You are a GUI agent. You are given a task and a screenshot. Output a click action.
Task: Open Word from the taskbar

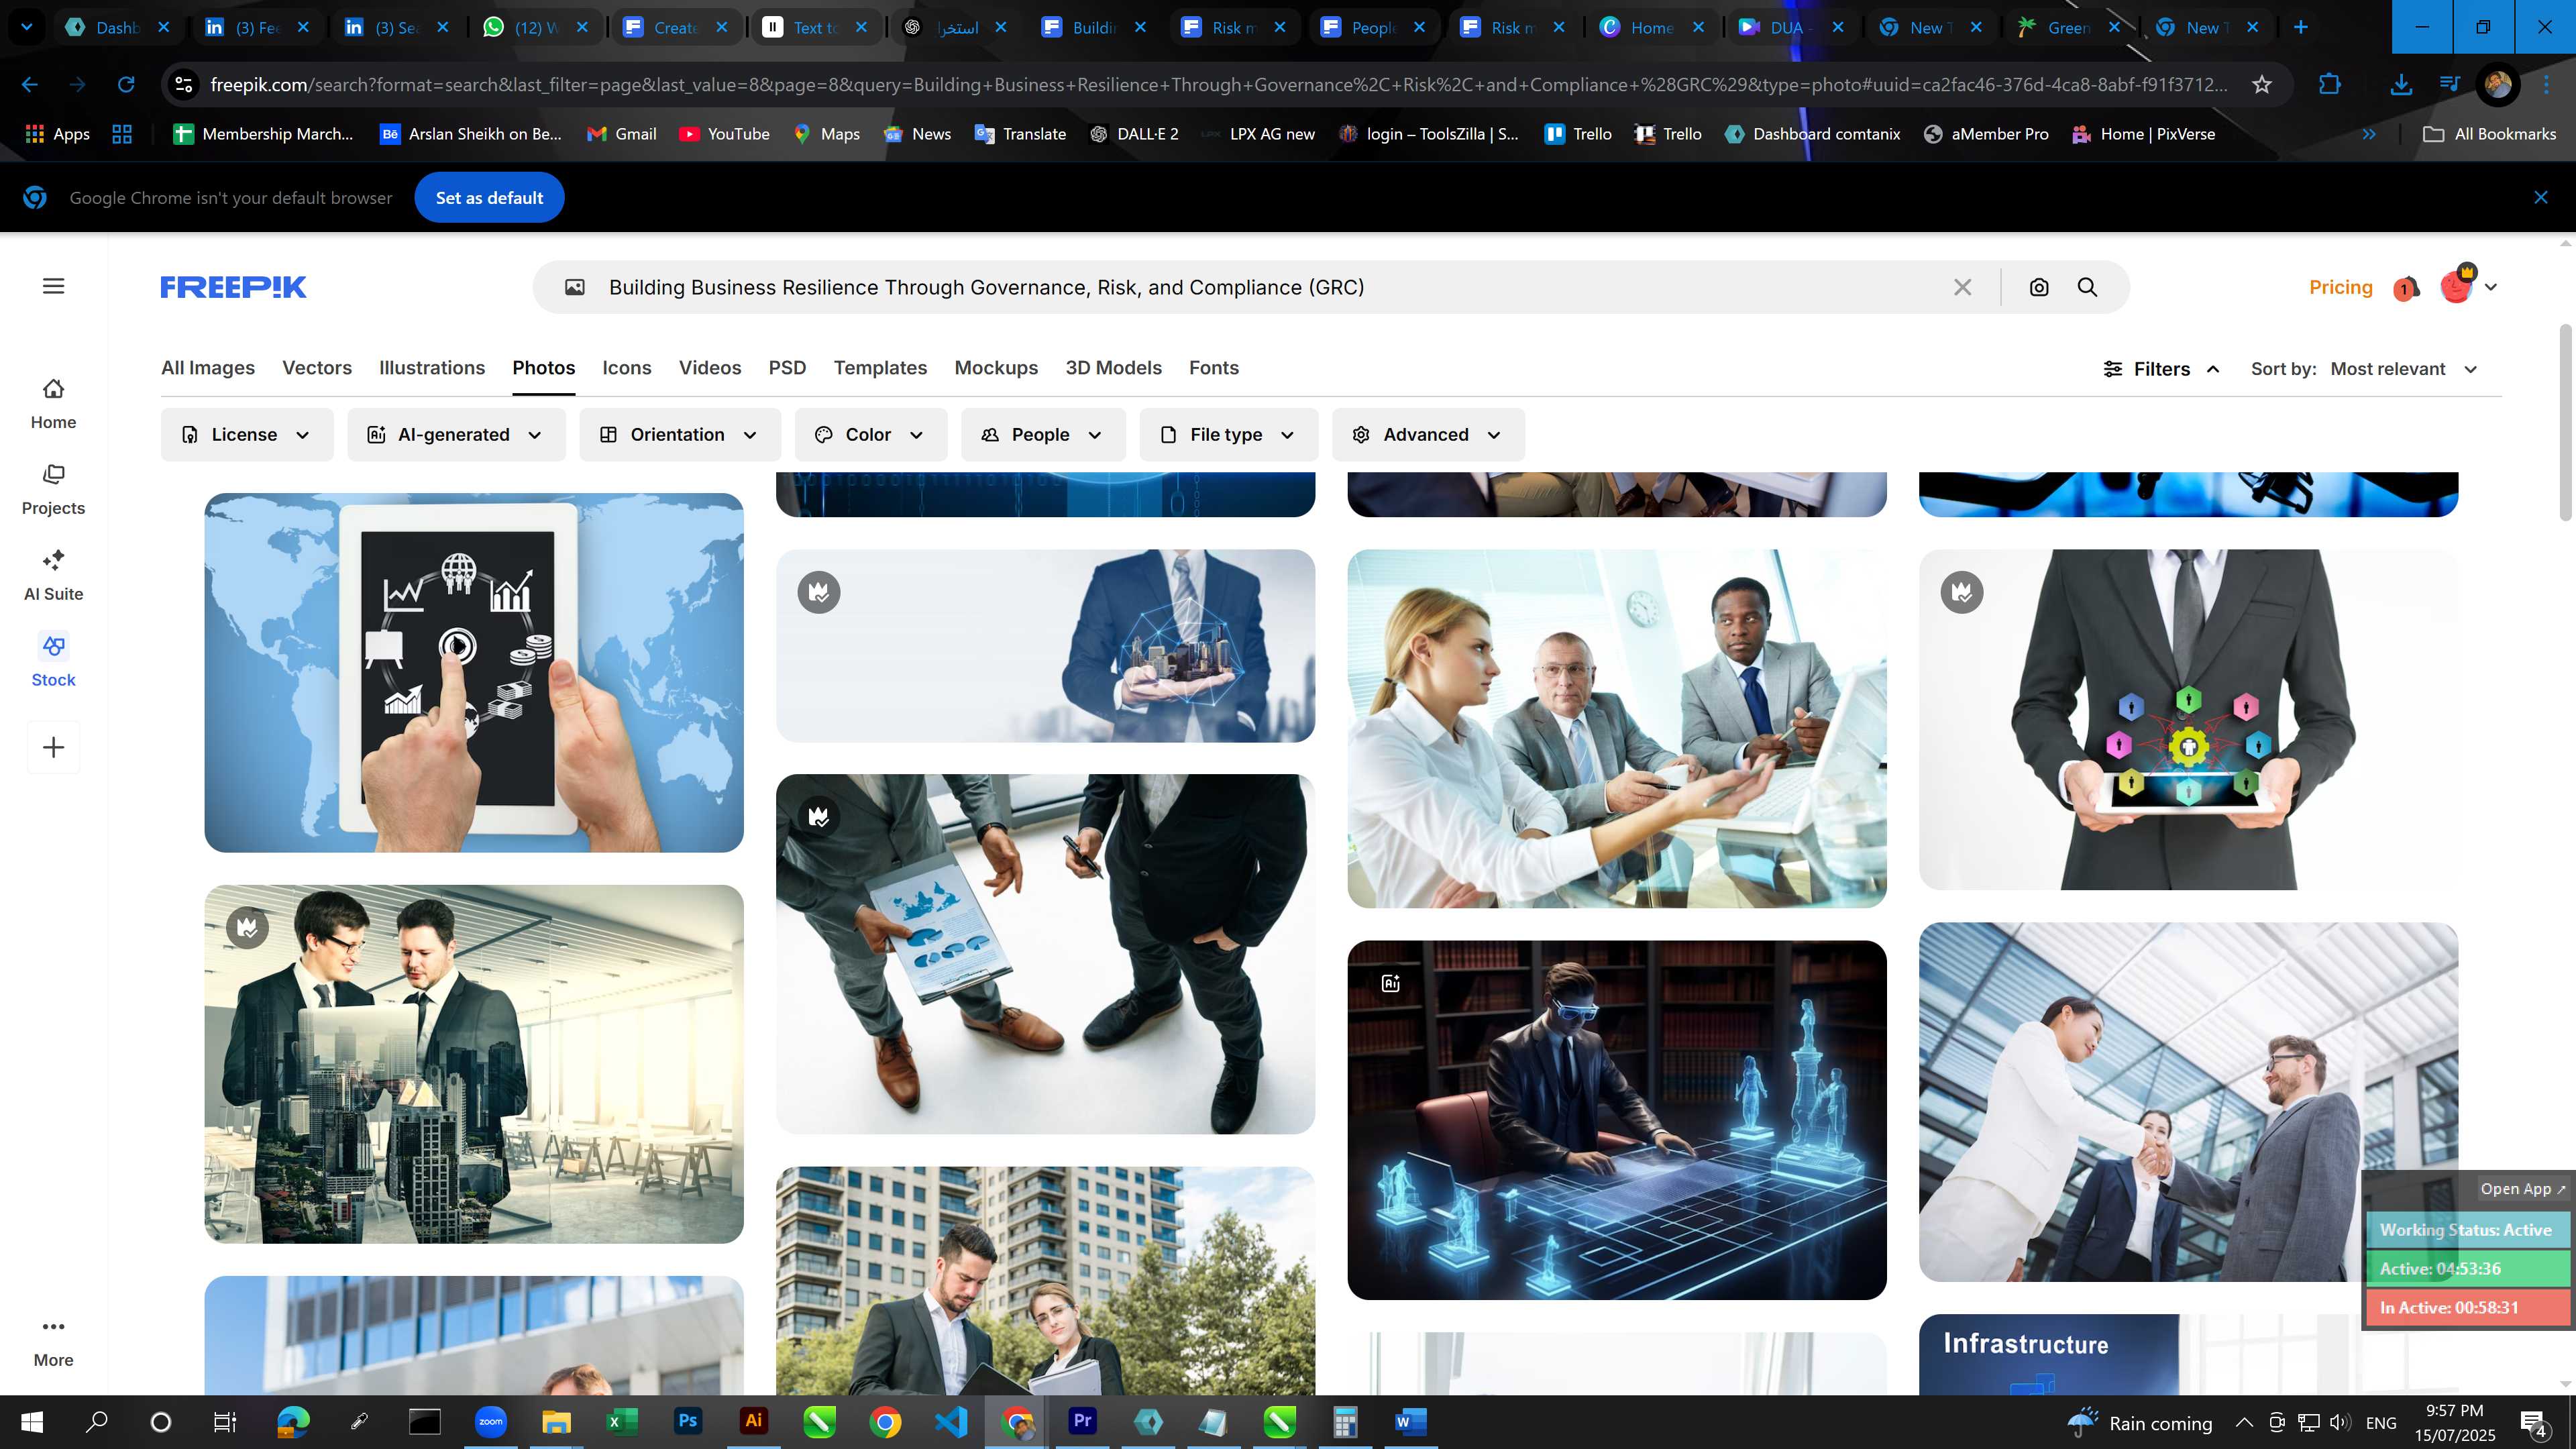[x=1410, y=1421]
